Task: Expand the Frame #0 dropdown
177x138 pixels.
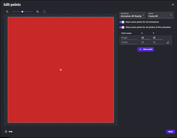Action: 160,15
